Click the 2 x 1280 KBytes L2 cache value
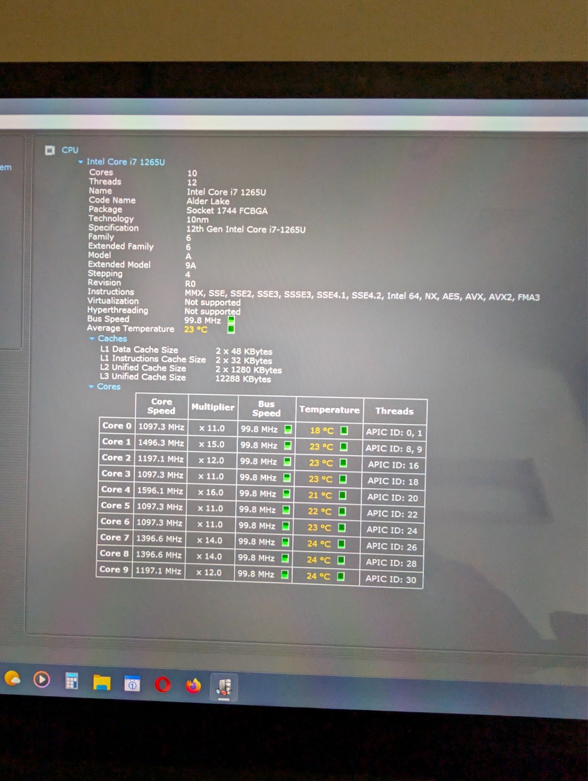The width and height of the screenshot is (588, 781). tap(249, 370)
